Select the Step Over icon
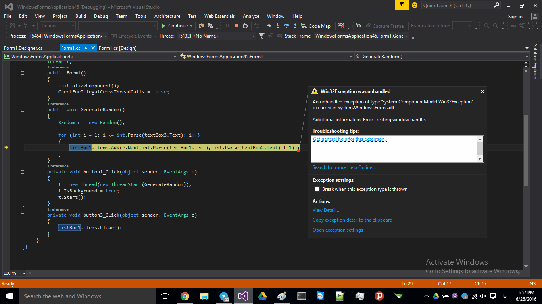Image resolution: width=542 pixels, height=304 pixels. tap(286, 26)
